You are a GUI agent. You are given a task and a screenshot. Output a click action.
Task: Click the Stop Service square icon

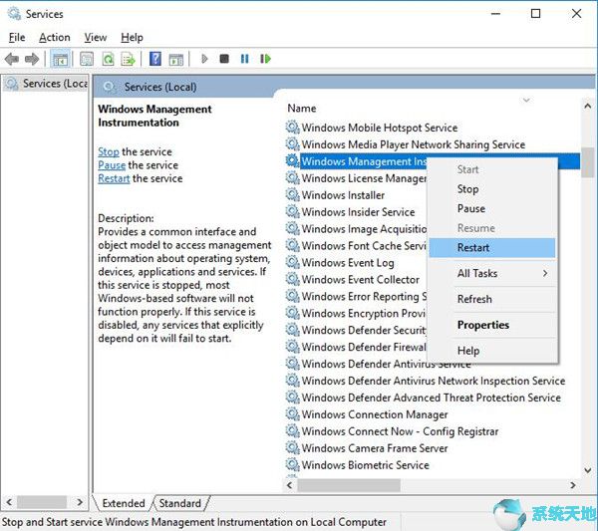pyautogui.click(x=224, y=59)
